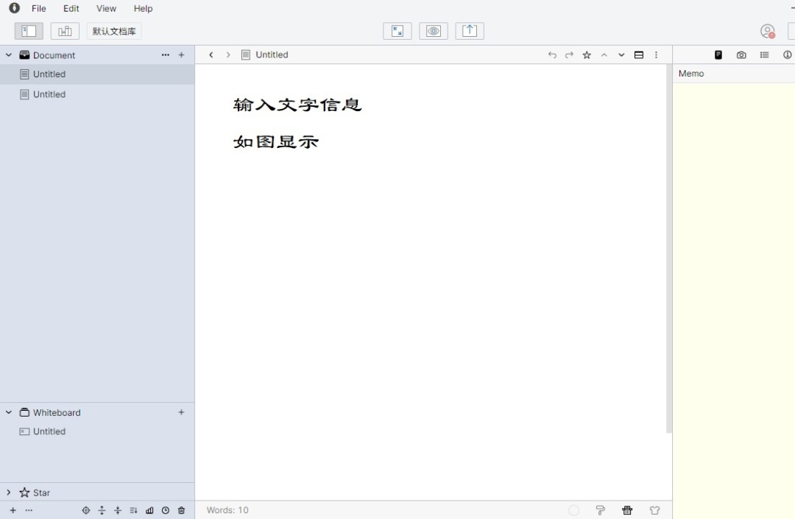Open the Edit menu

click(x=71, y=8)
